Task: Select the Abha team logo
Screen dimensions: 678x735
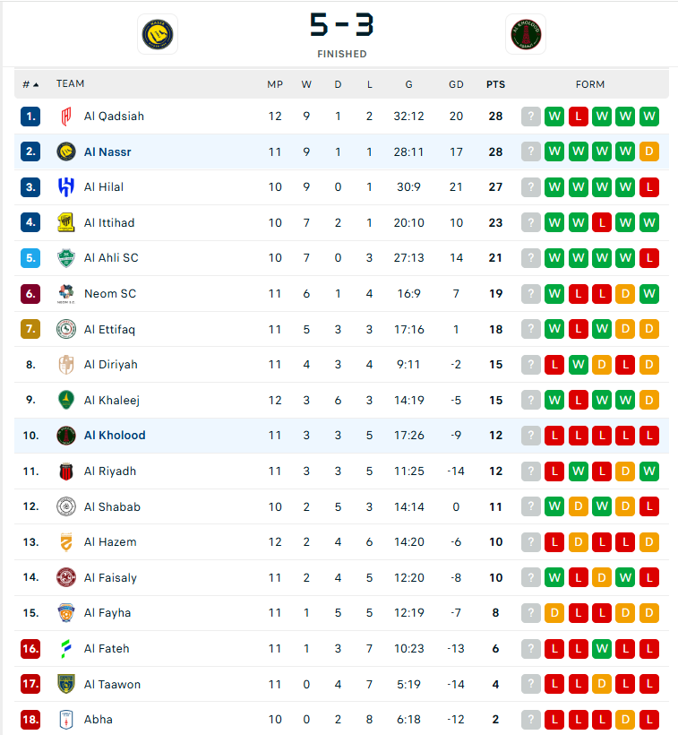Action: [x=66, y=720]
